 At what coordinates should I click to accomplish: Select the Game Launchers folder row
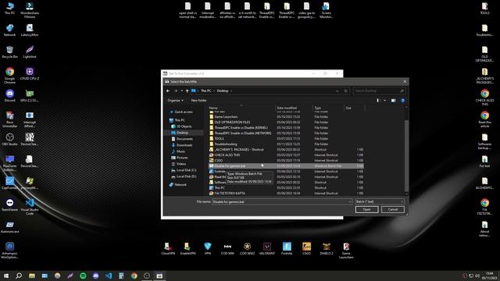pos(286,116)
